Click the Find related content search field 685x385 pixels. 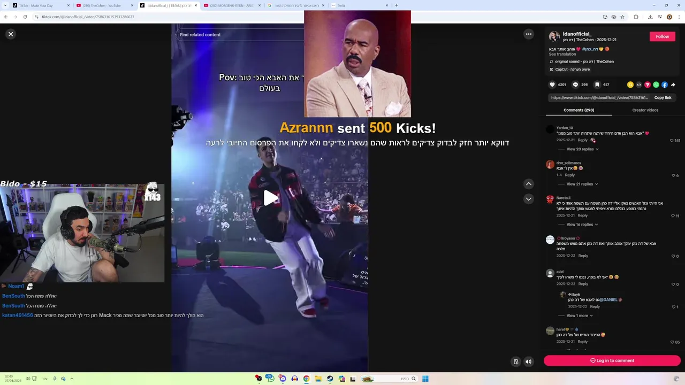pyautogui.click(x=241, y=35)
